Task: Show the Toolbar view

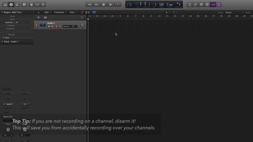Action: pos(17,4)
